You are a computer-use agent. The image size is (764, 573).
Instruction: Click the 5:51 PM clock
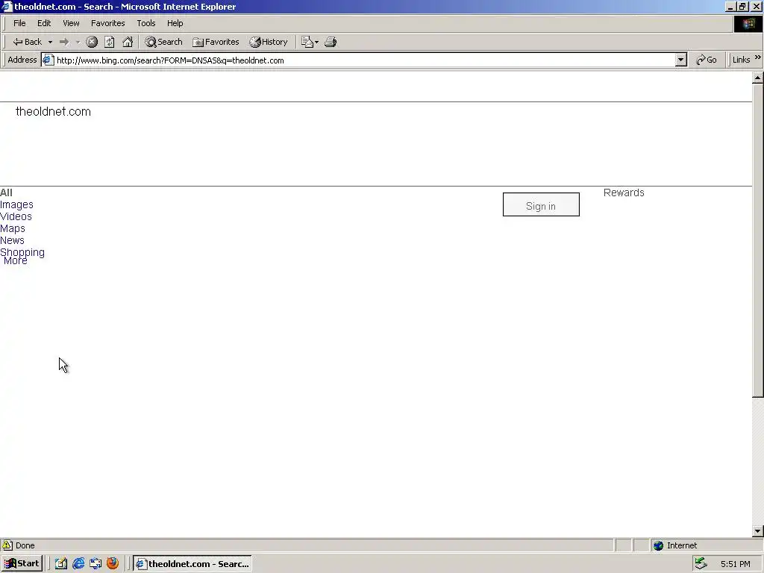735,564
